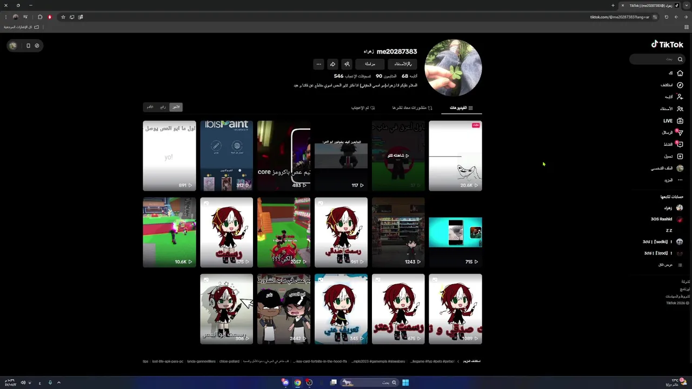Open LIVE in the sidebar

click(x=674, y=120)
